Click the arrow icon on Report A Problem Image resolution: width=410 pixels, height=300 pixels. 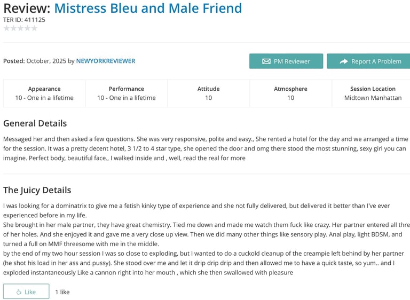(344, 61)
